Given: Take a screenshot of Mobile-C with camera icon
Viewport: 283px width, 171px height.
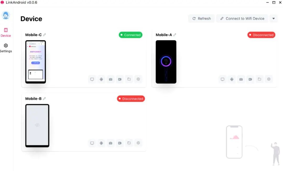Looking at the screenshot, I should 111,79.
